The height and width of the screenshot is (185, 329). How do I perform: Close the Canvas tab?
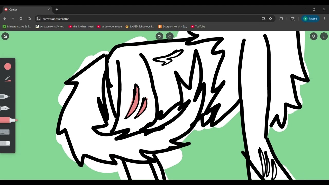pos(49,10)
